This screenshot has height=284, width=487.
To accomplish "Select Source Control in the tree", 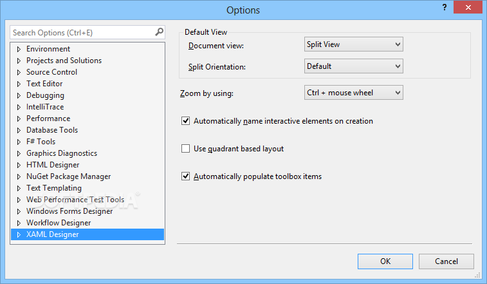I will pos(51,72).
